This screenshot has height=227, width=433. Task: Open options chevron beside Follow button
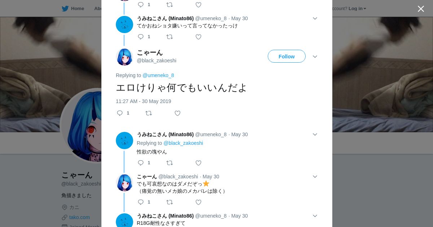pos(315,57)
